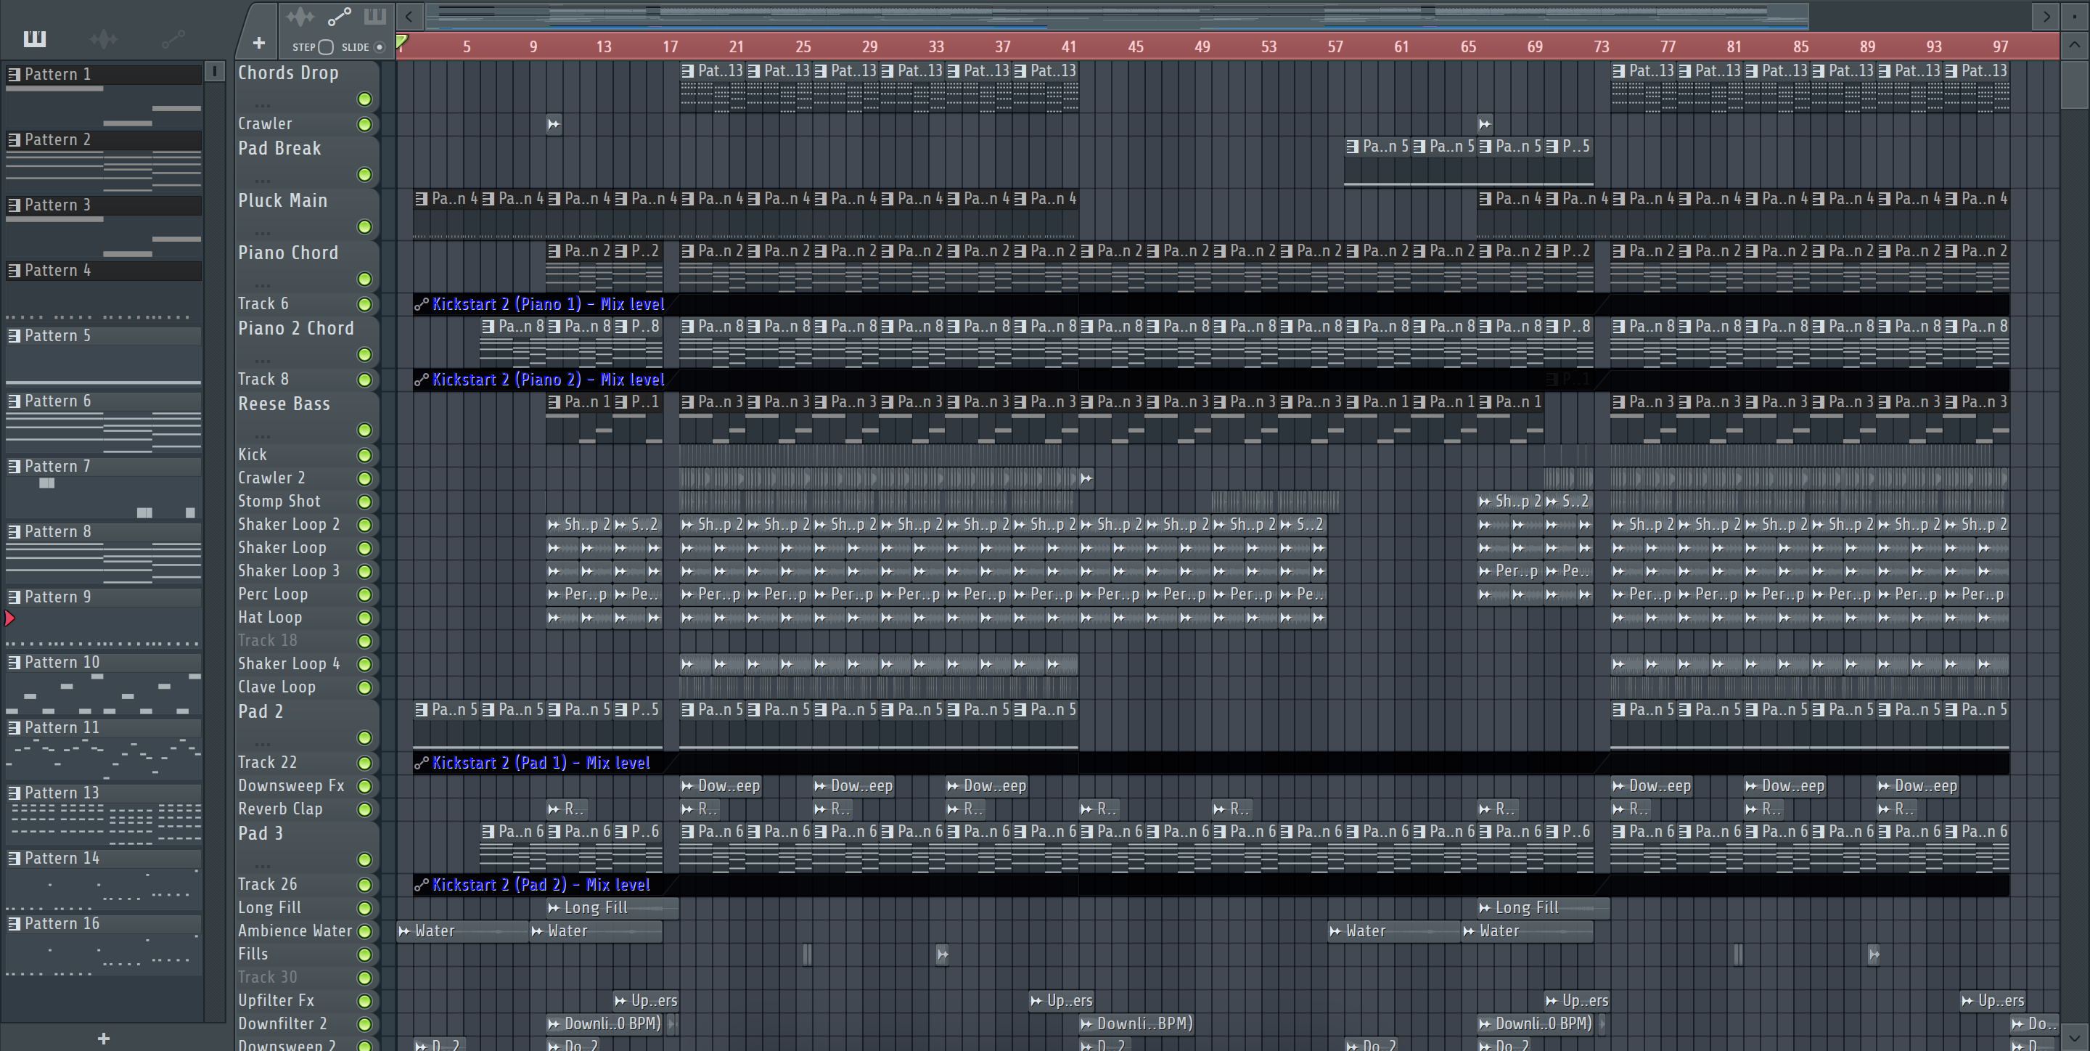Click the down arrow of the vertical scrollbar

[x=2074, y=1037]
